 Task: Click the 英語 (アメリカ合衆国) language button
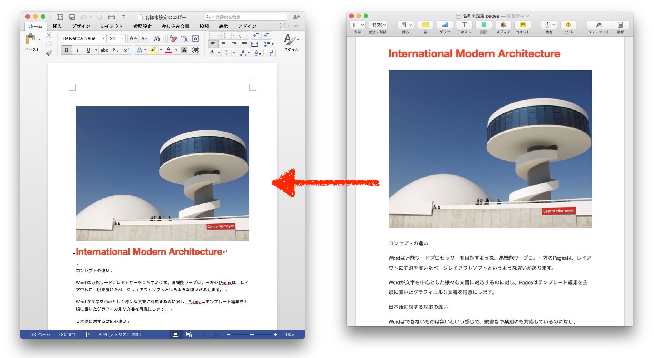[x=120, y=335]
